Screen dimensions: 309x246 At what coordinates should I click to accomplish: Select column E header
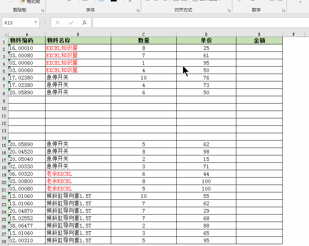(259, 34)
